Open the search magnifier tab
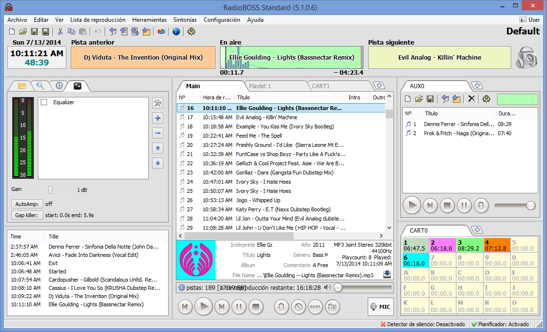Viewport: 547px width, 332px height. [41, 86]
